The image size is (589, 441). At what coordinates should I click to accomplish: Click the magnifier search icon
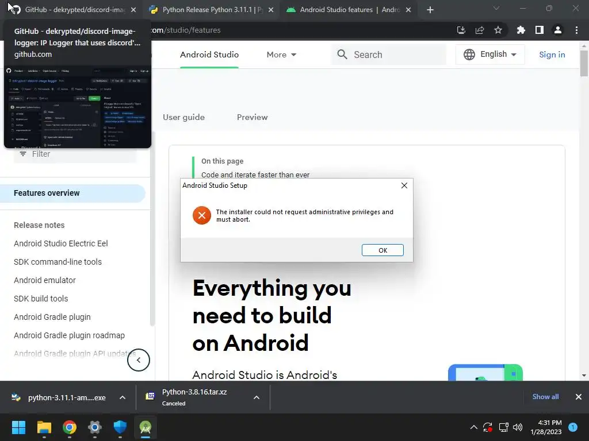342,55
